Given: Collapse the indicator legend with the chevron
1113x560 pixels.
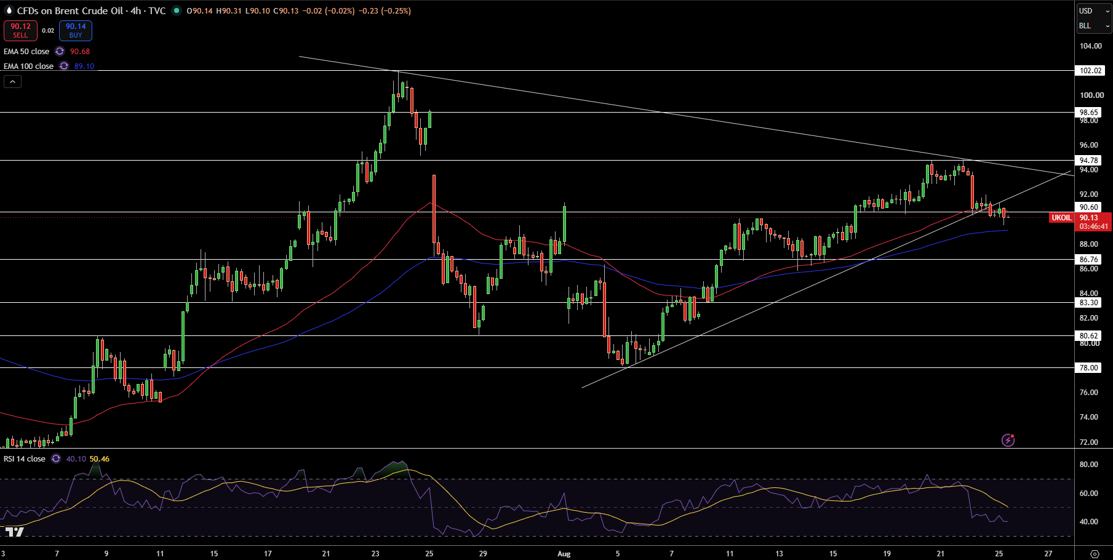Looking at the screenshot, I should [12, 81].
